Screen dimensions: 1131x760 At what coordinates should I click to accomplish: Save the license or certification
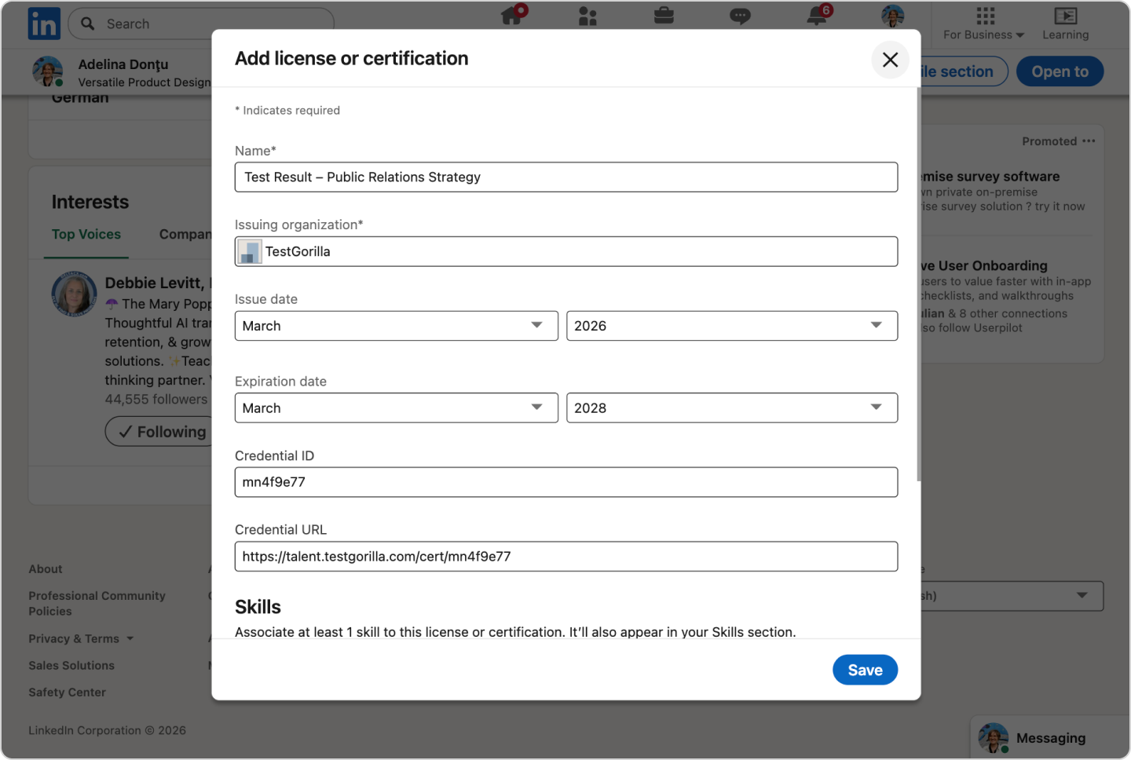pyautogui.click(x=865, y=670)
